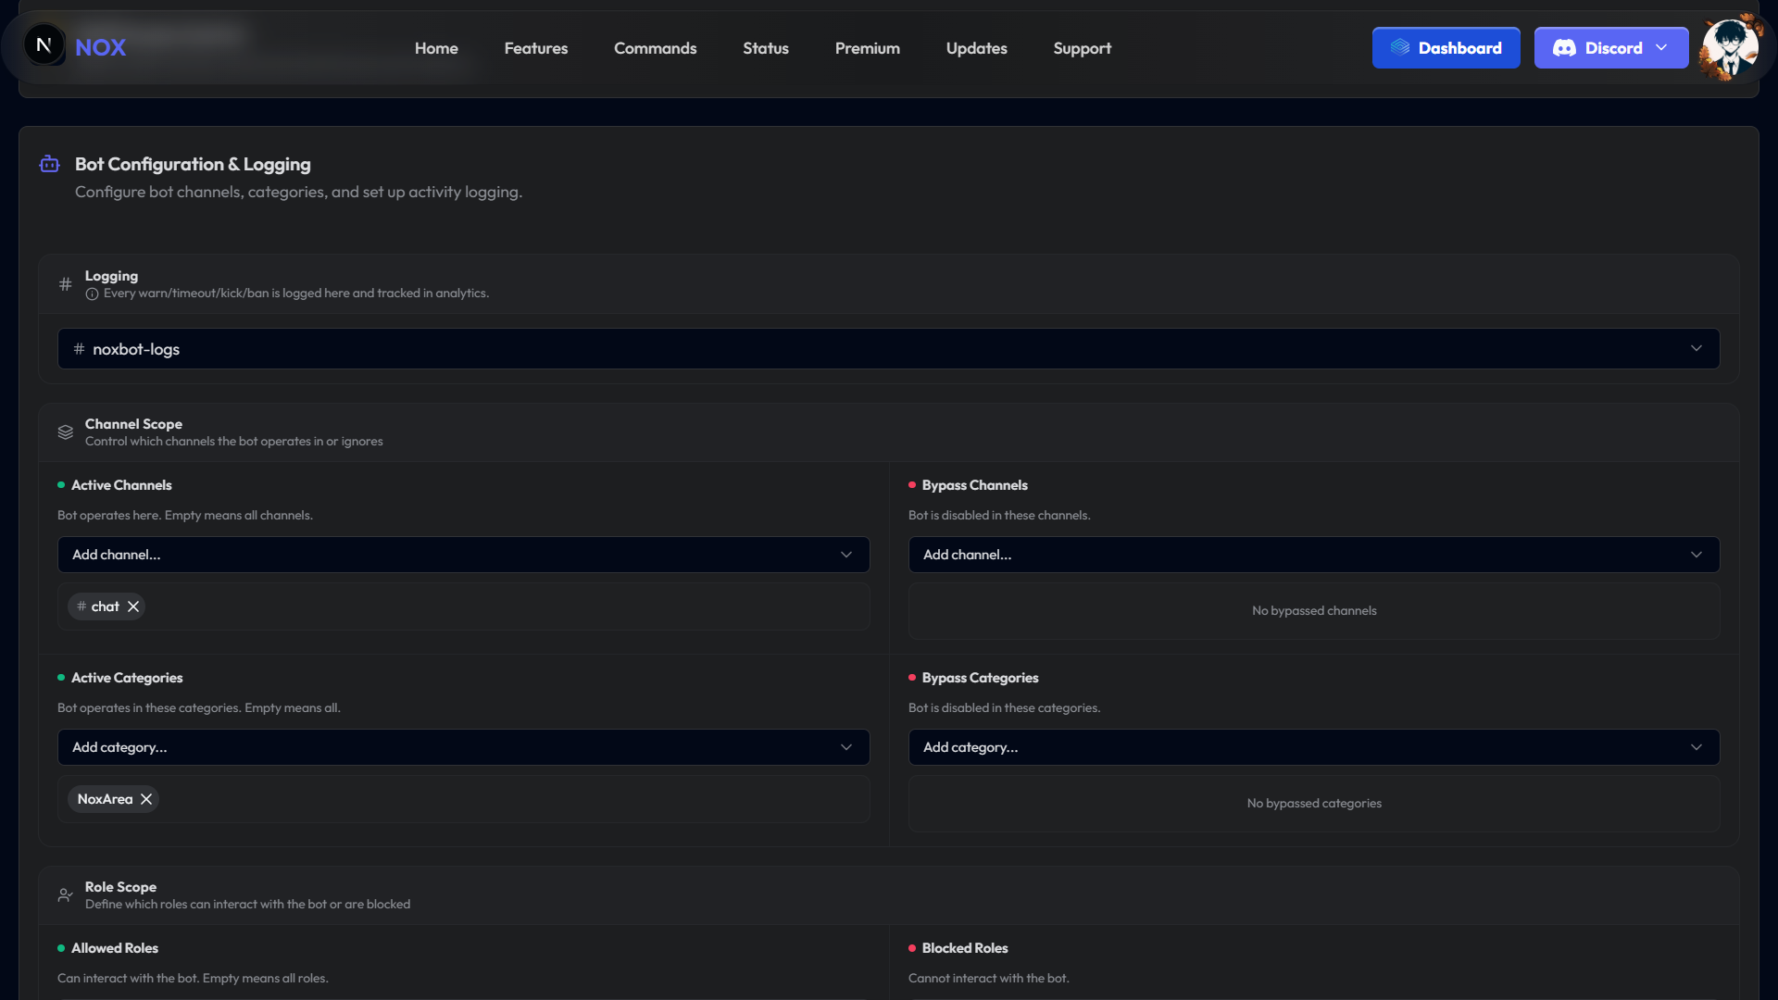
Task: Open the user avatar profile picture
Action: click(x=1729, y=47)
